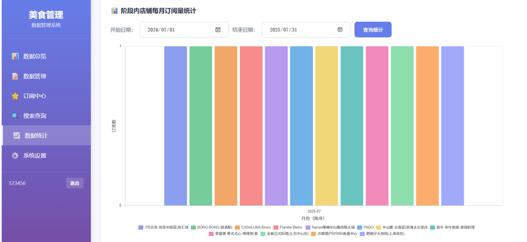Open 数据总览 from the sidebar
This screenshot has width=527, height=242.
[46, 57]
